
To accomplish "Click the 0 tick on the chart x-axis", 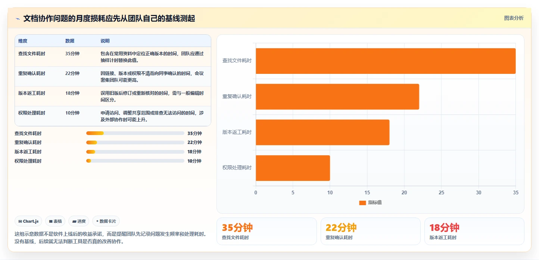I will tap(256, 193).
